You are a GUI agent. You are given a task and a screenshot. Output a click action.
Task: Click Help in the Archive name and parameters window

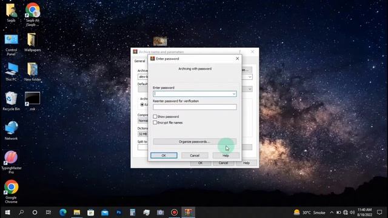point(246,163)
